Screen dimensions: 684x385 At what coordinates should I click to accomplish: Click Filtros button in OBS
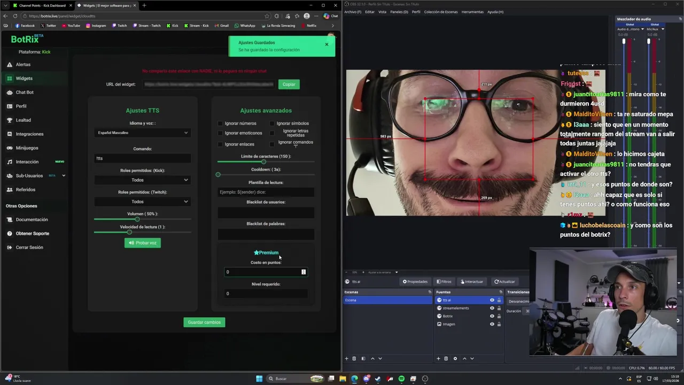click(x=444, y=281)
